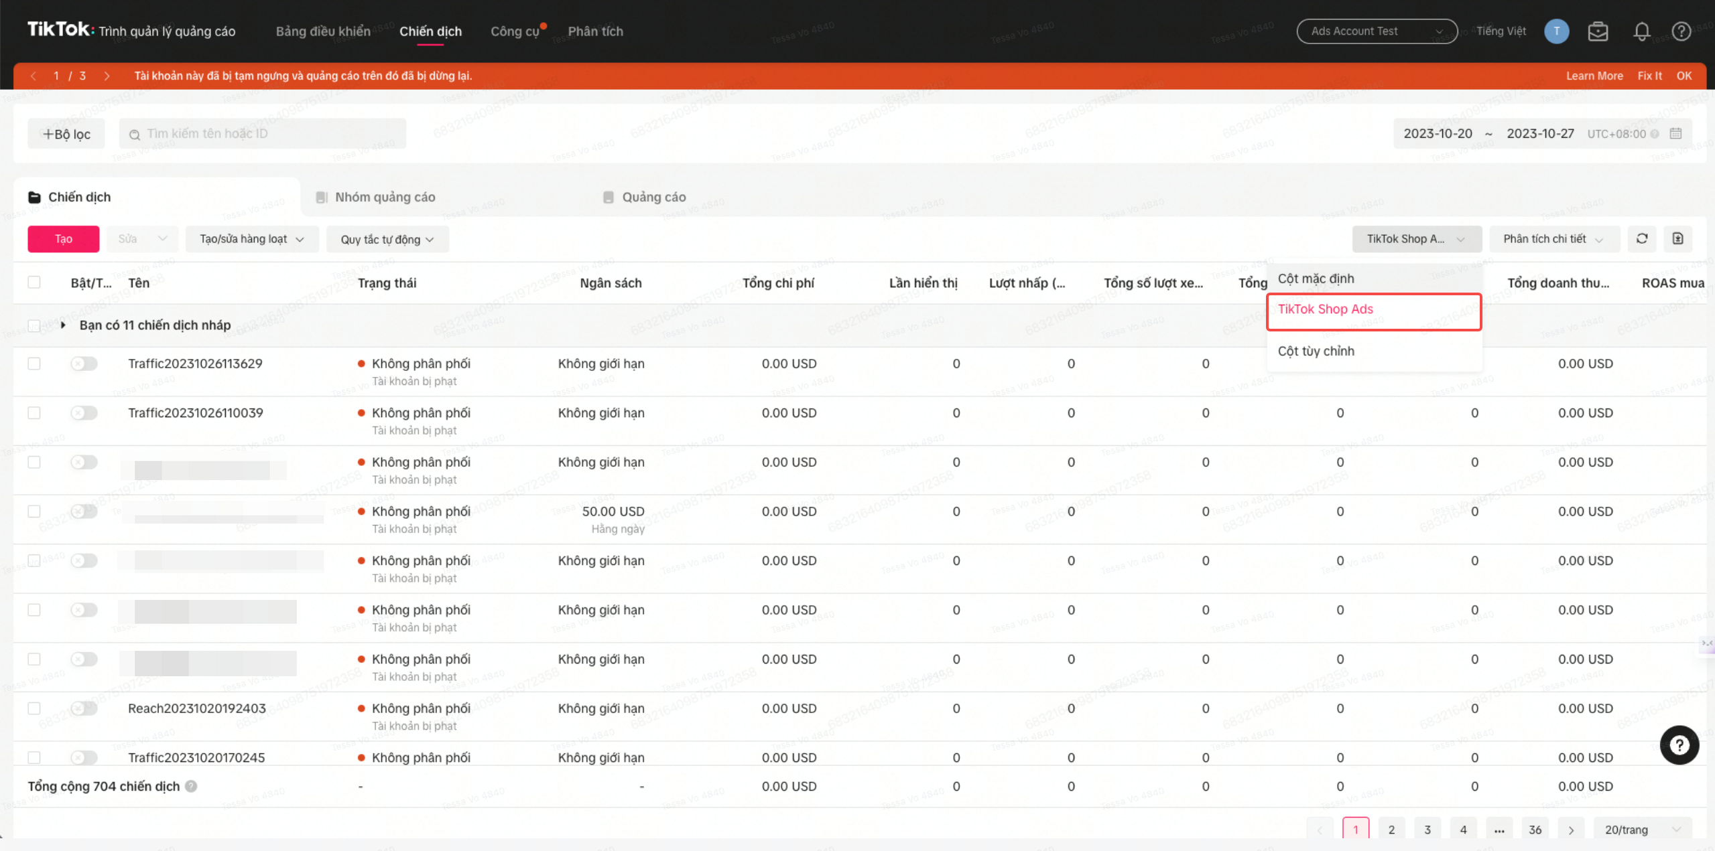Image resolution: width=1715 pixels, height=851 pixels.
Task: Click the notification bell icon
Action: click(1641, 31)
